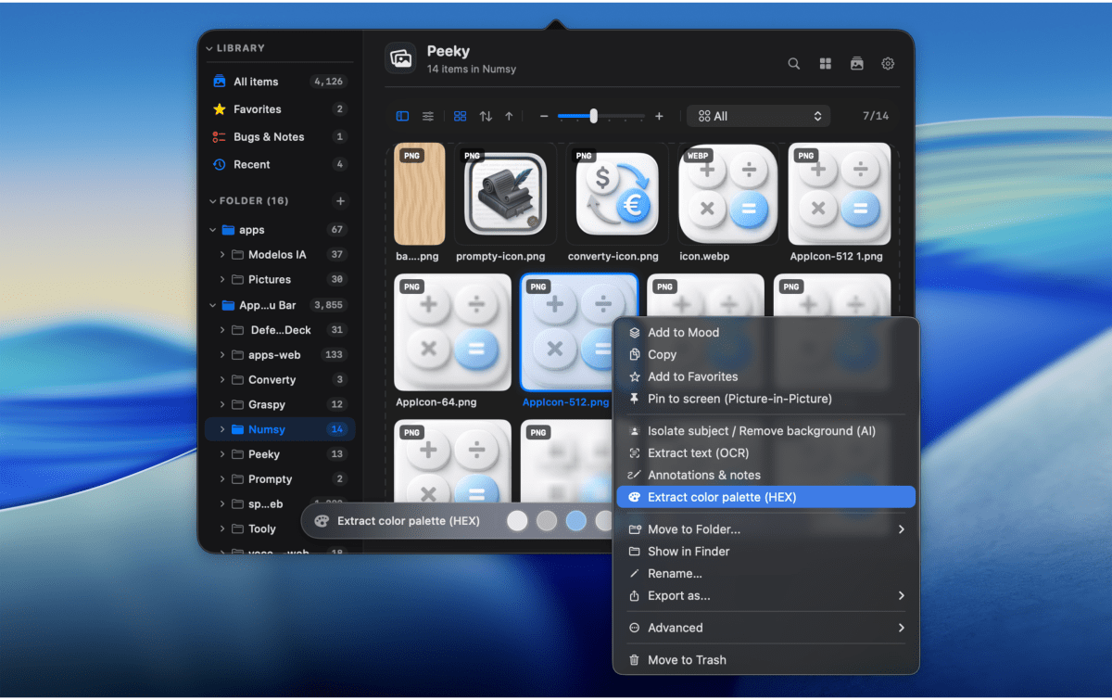Select icon.webp thumbnail

pyautogui.click(x=727, y=194)
